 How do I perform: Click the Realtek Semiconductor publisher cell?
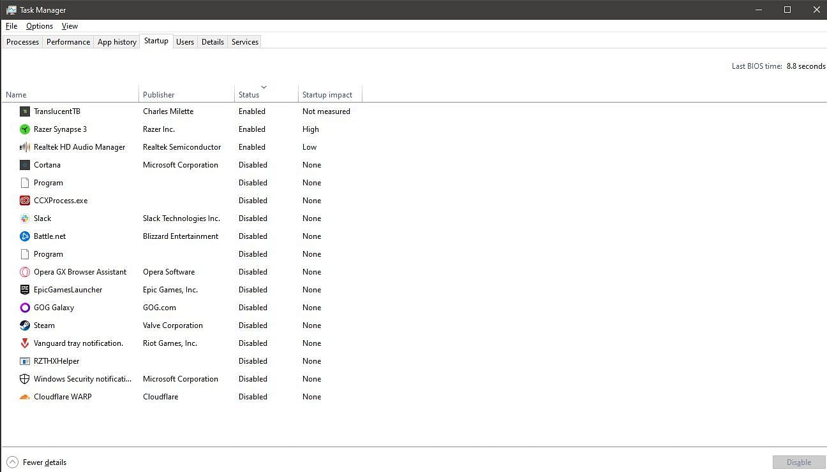click(182, 147)
